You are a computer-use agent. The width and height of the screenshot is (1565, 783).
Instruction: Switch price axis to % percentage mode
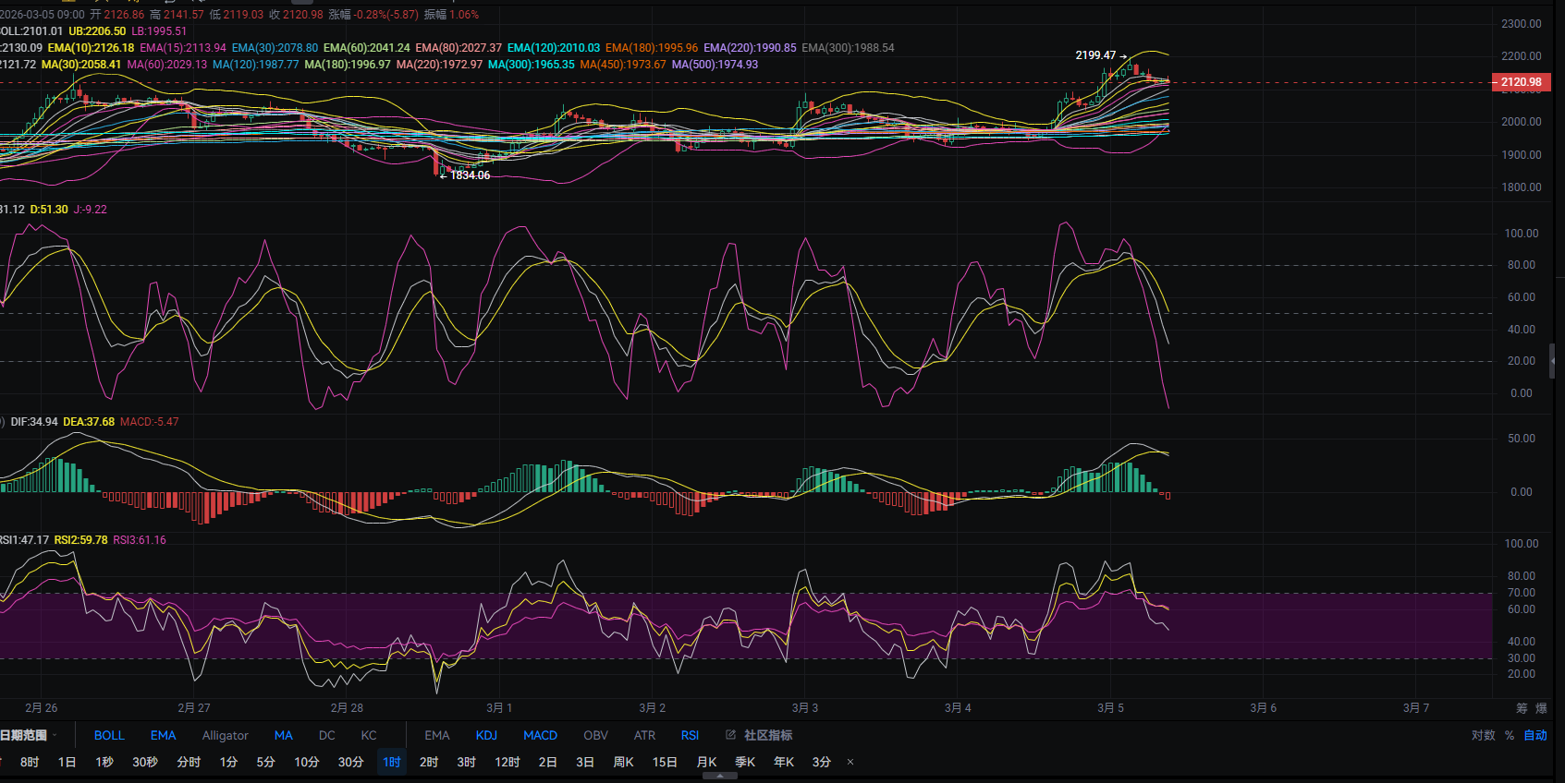[x=1510, y=735]
